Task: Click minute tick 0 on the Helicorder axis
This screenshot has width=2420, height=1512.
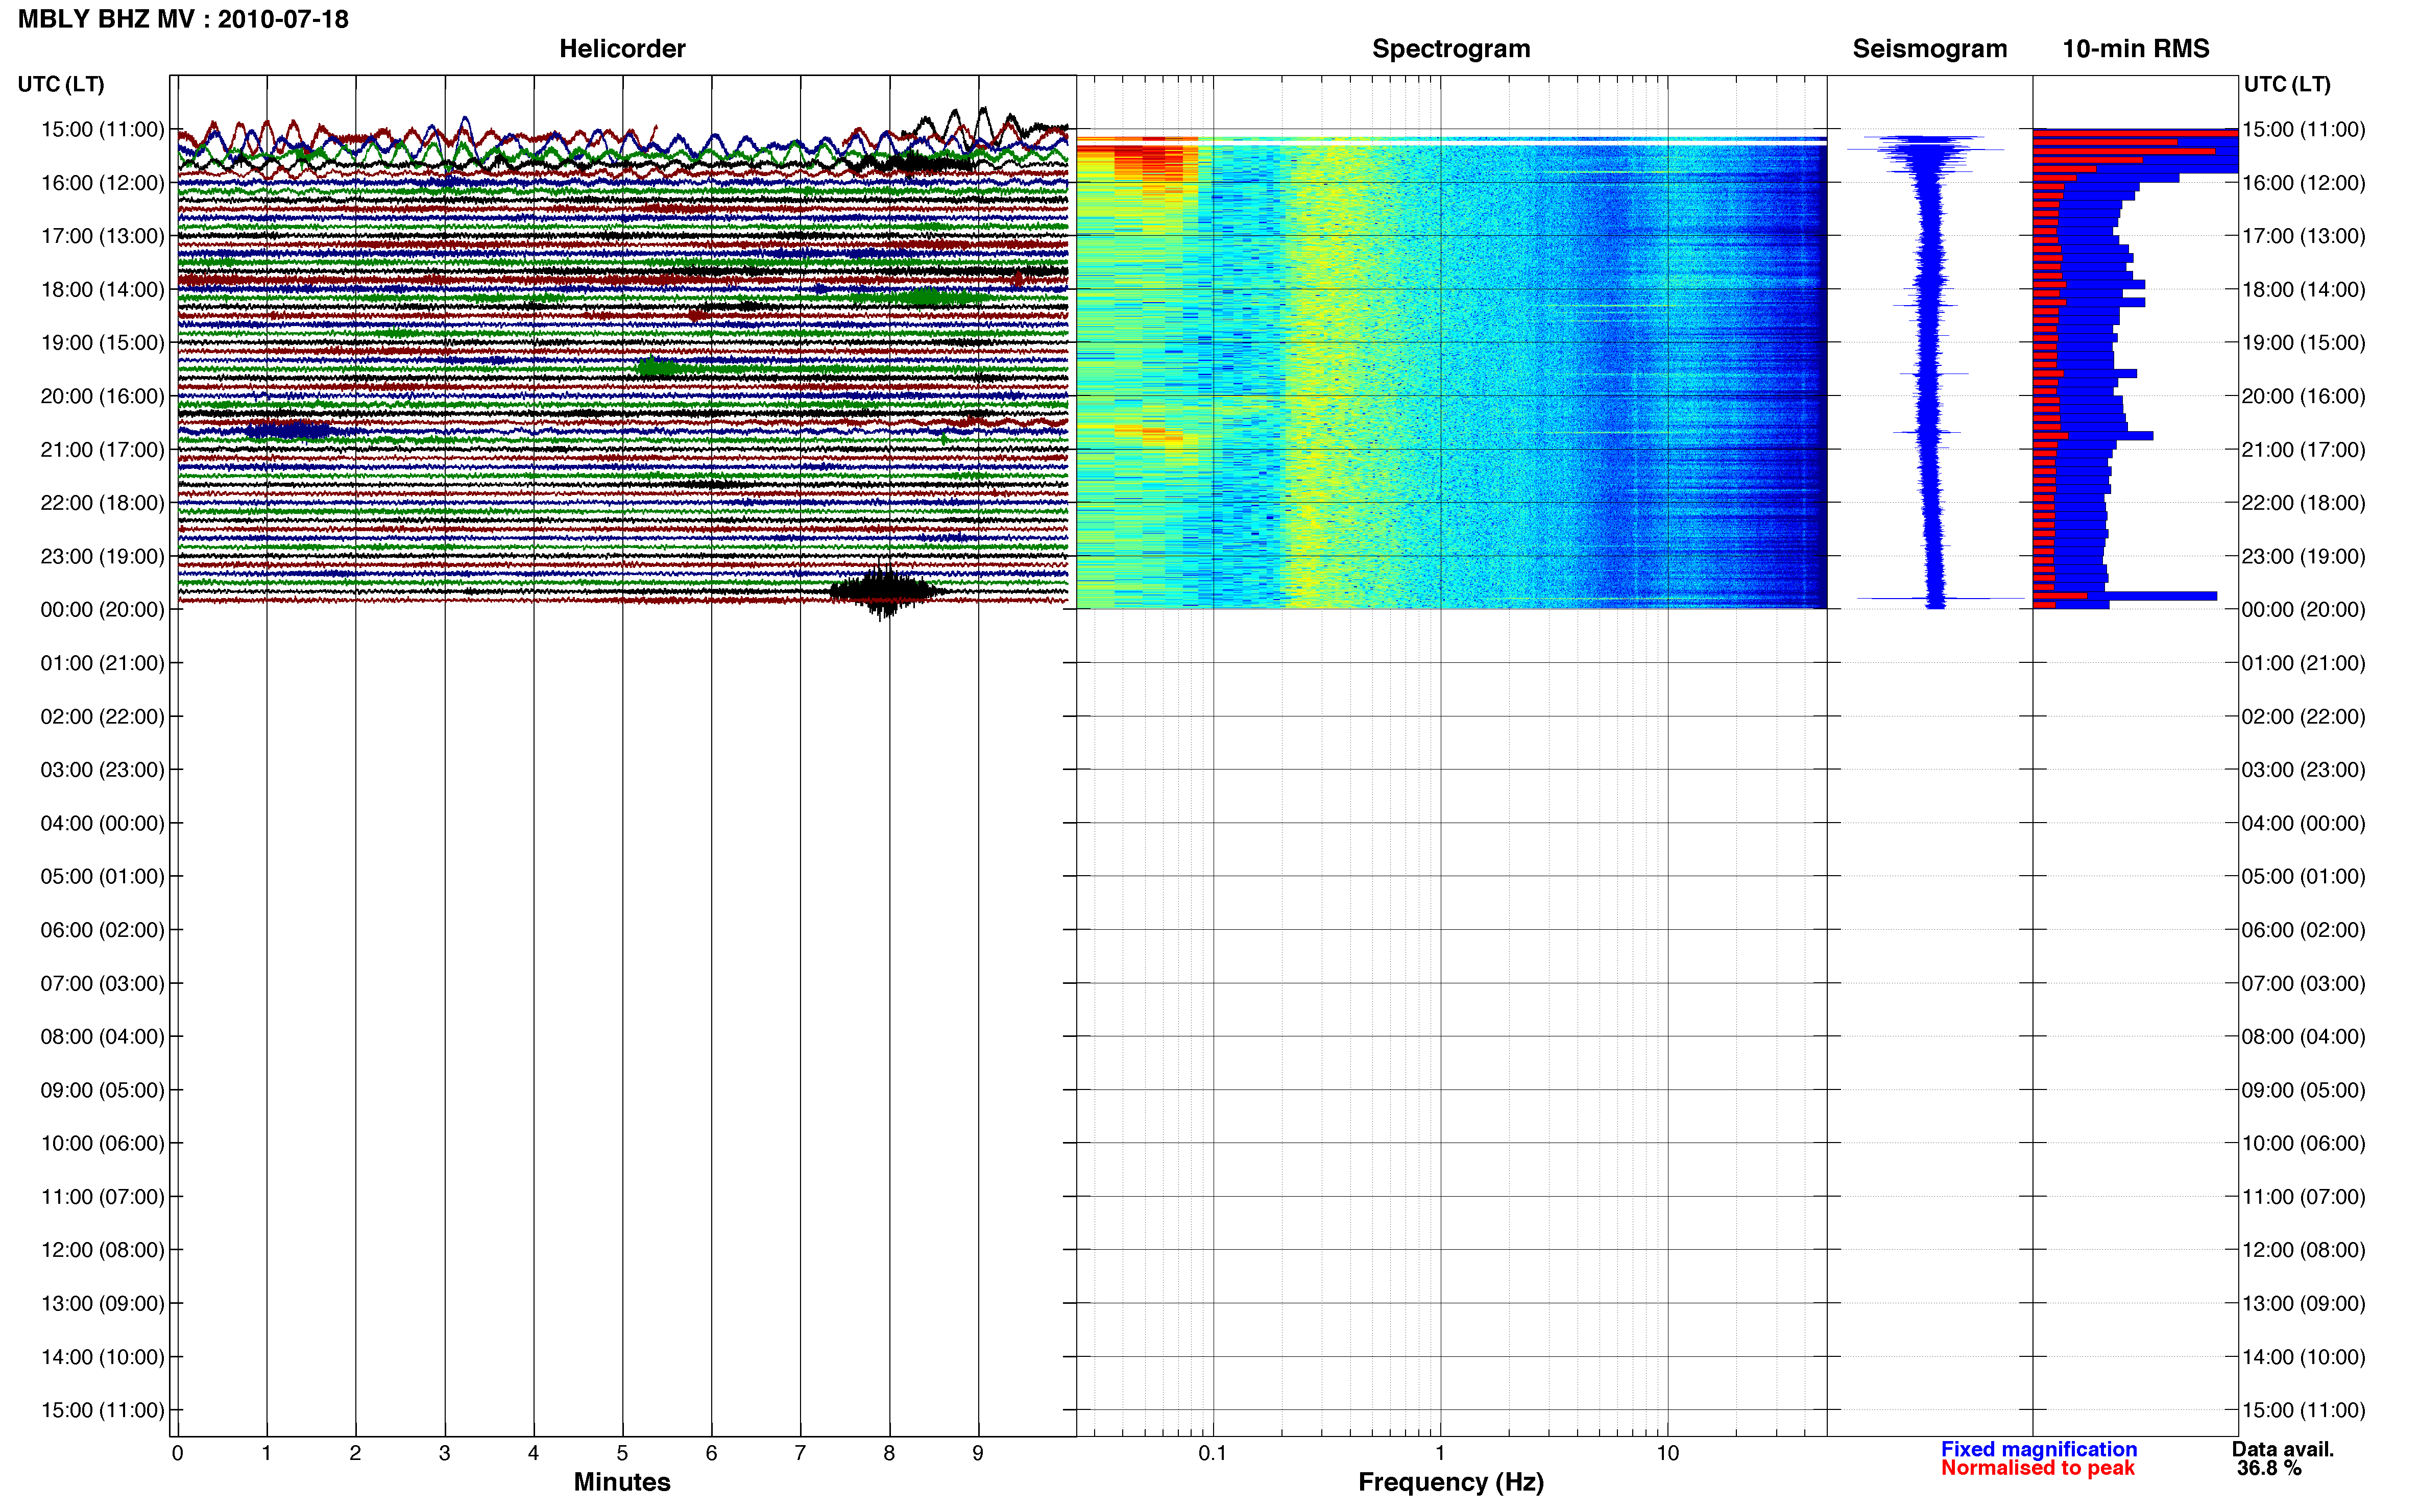Action: click(177, 1453)
